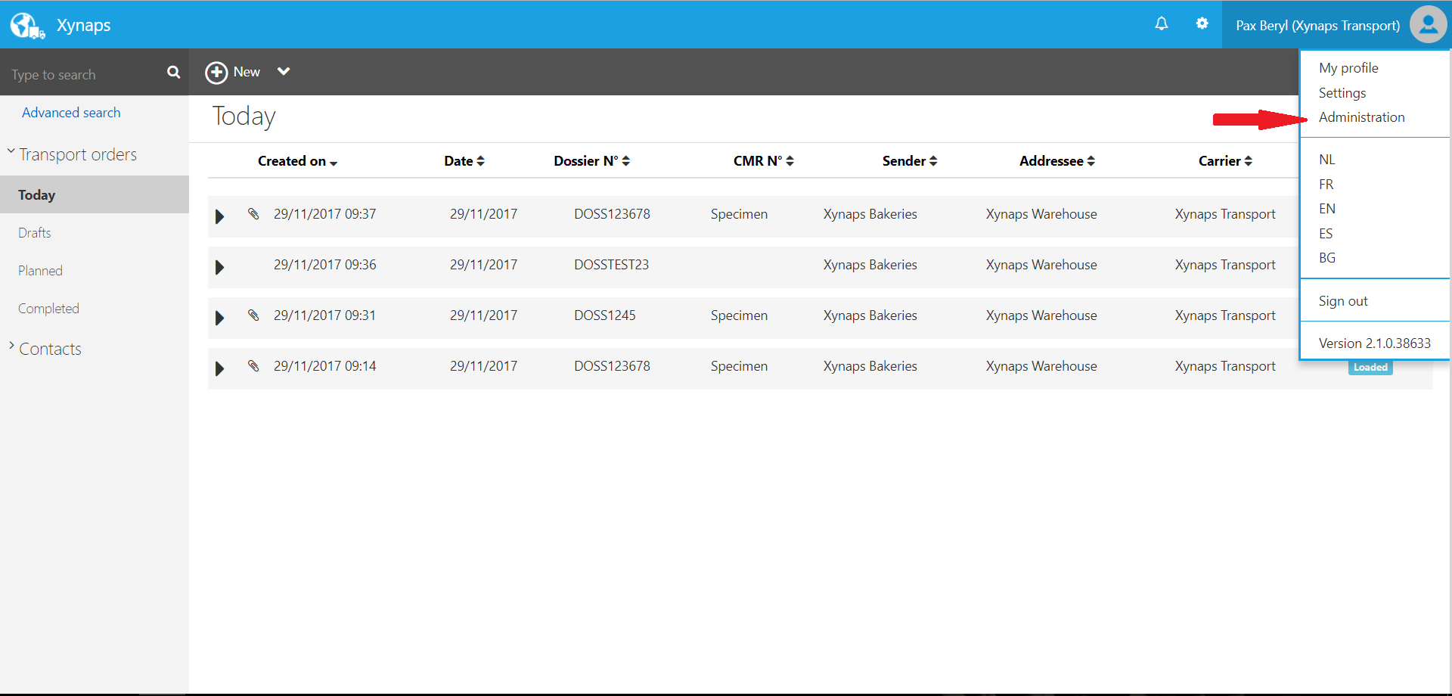
Task: Toggle sorting on the Carrier column
Action: (1225, 160)
